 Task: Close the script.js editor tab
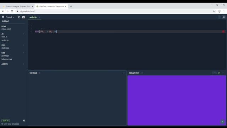tap(39, 17)
